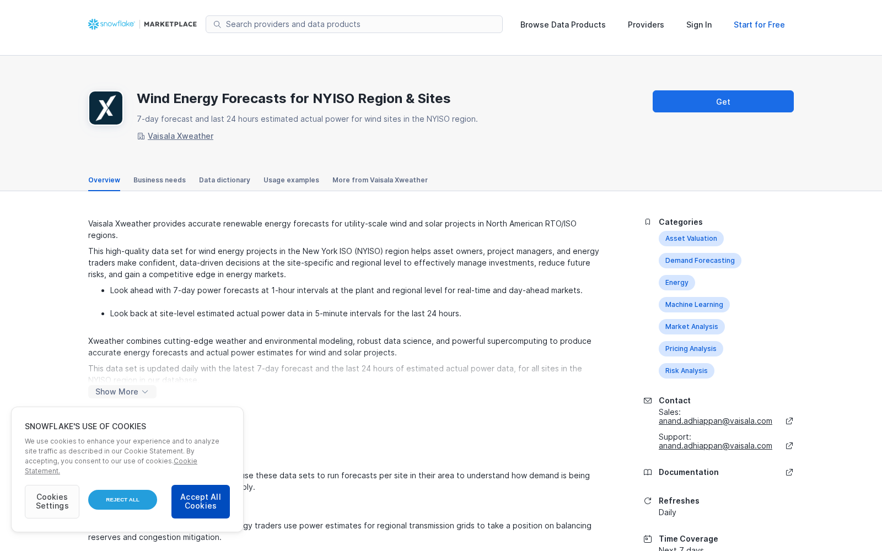
Task: Open Cookies Settings button
Action: [52, 501]
